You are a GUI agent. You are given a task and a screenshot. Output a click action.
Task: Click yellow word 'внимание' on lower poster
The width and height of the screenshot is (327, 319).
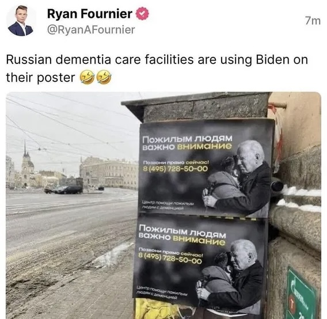click(x=199, y=241)
